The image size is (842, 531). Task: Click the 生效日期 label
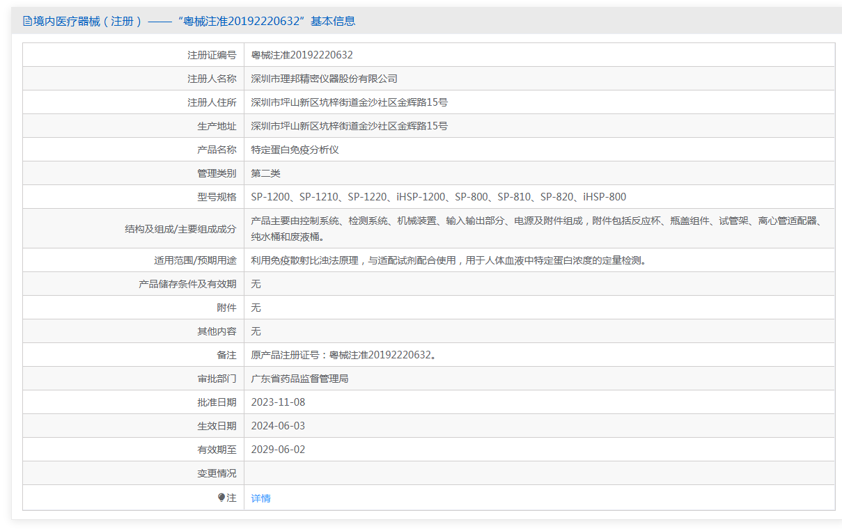pos(217,426)
